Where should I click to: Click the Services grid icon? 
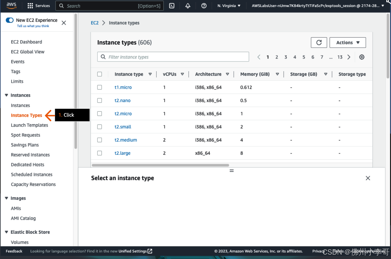[x=30, y=6]
